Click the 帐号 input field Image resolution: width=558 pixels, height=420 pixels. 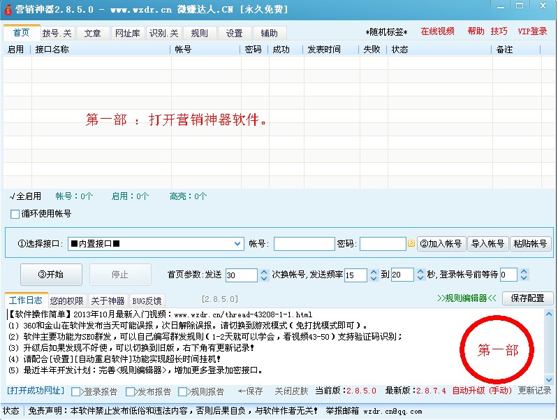click(304, 244)
